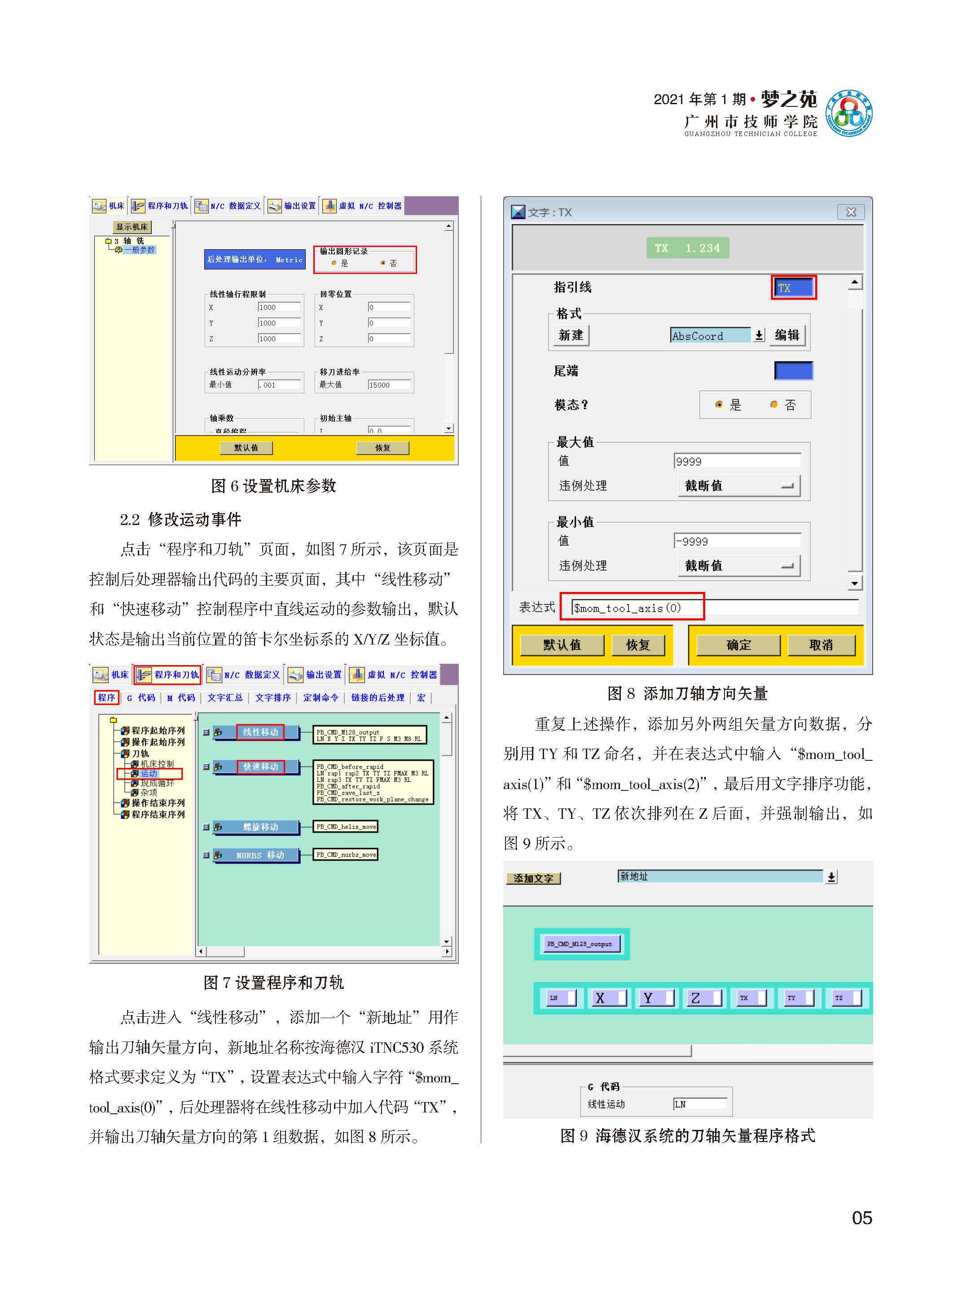Click the 尾端 blue color field
The image size is (962, 1297).
tap(794, 371)
